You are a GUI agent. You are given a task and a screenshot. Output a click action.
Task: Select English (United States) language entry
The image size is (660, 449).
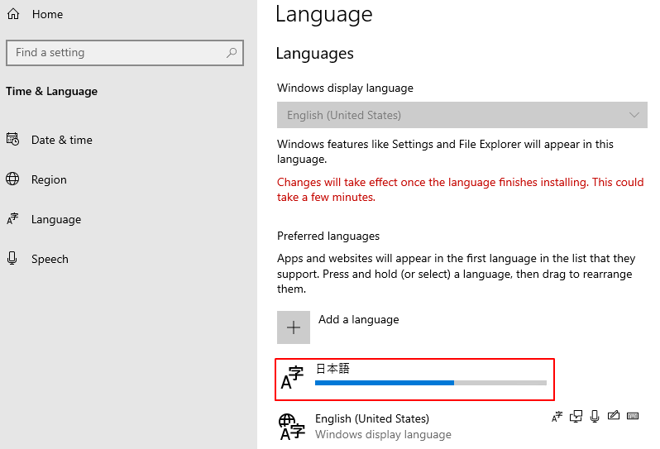pyautogui.click(x=372, y=419)
